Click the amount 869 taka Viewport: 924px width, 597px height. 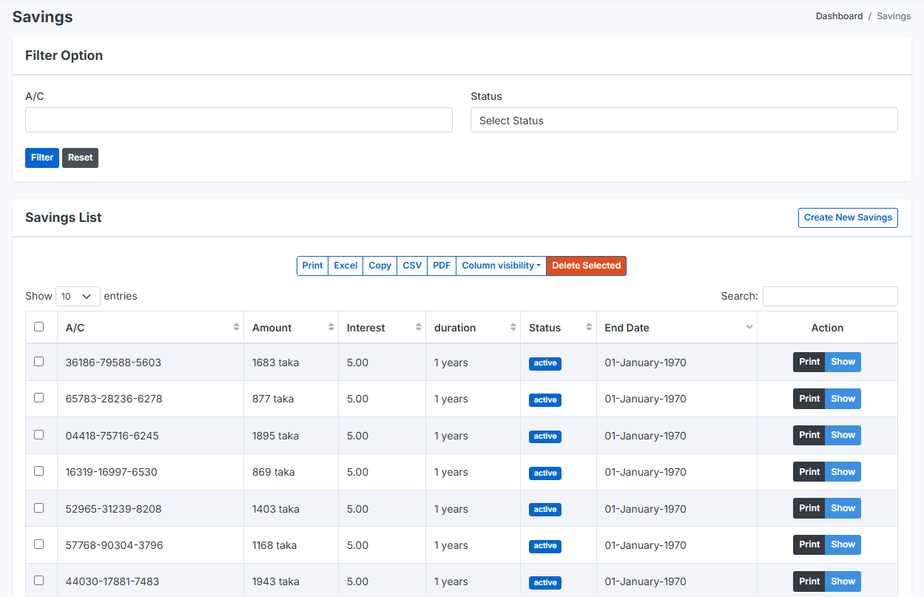coord(274,472)
